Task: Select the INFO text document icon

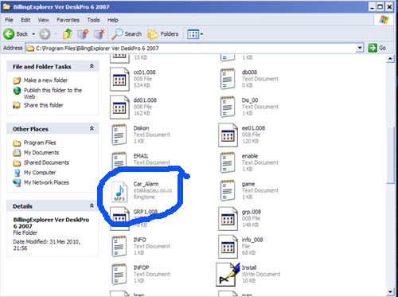Action: (x=119, y=246)
